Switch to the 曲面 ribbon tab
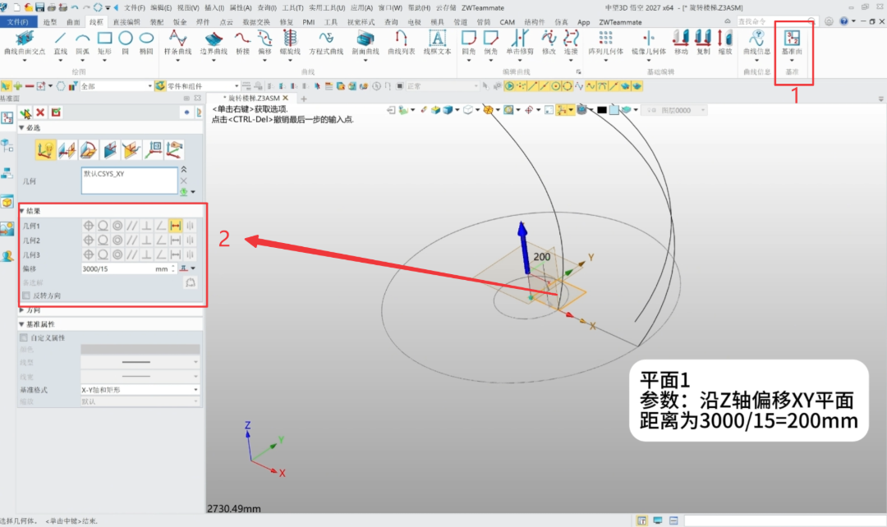The image size is (887, 527). (x=73, y=22)
